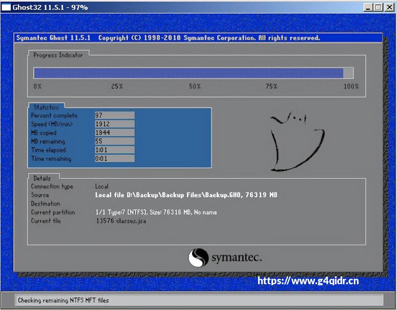The height and width of the screenshot is (310, 397).
Task: Close the Ghost32 window
Action: 389,7
